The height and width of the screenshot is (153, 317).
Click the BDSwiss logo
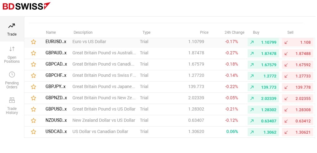(x=27, y=6)
